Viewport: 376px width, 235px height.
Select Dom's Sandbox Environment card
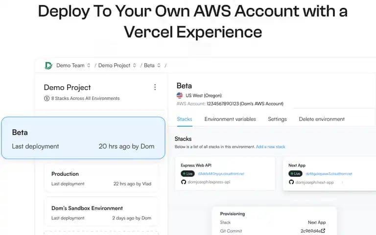tap(101, 212)
